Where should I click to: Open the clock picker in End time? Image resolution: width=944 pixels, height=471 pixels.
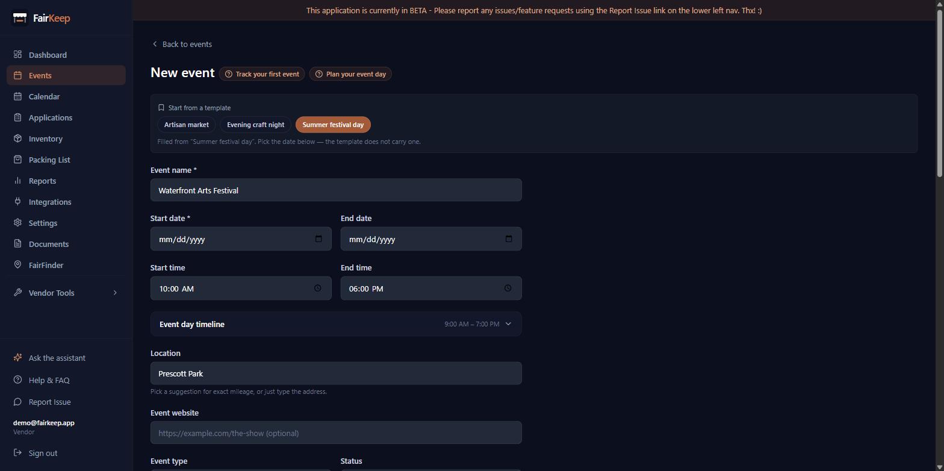[x=508, y=289]
